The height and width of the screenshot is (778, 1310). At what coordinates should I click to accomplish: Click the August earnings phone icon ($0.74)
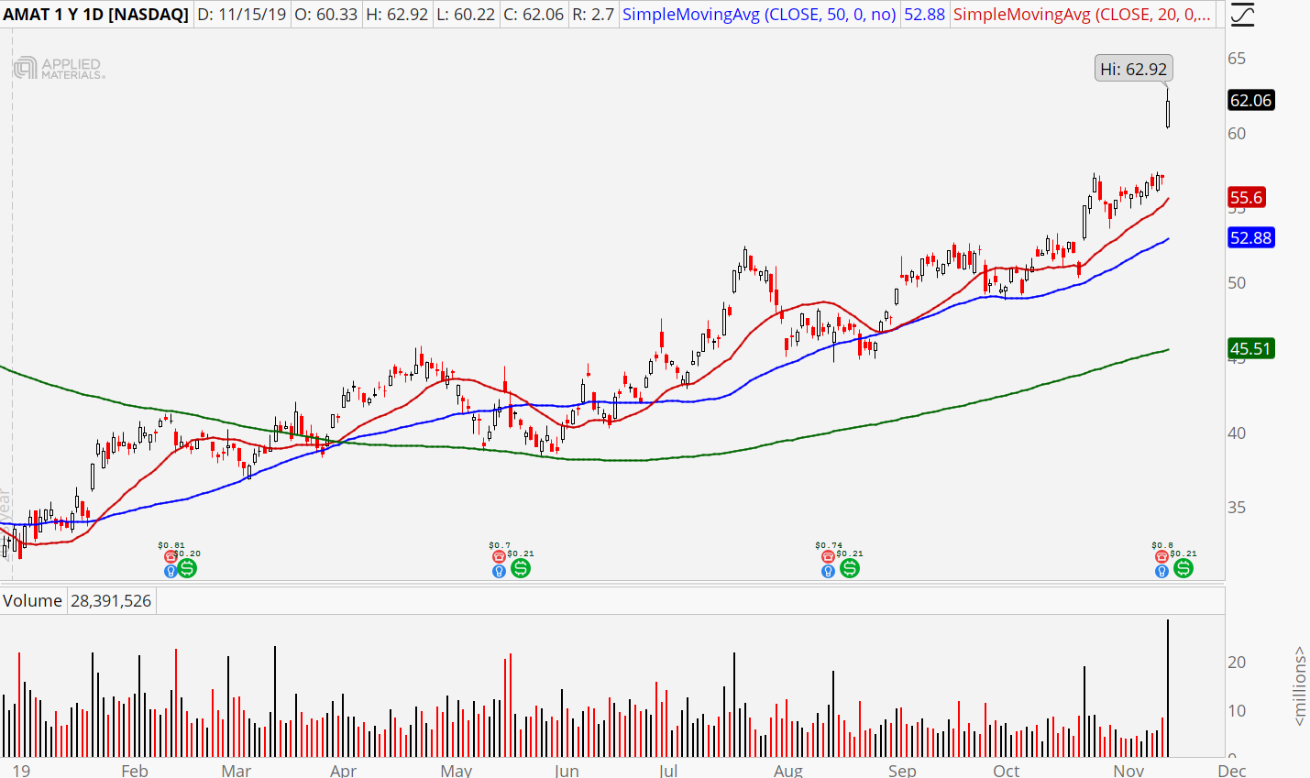(x=828, y=556)
